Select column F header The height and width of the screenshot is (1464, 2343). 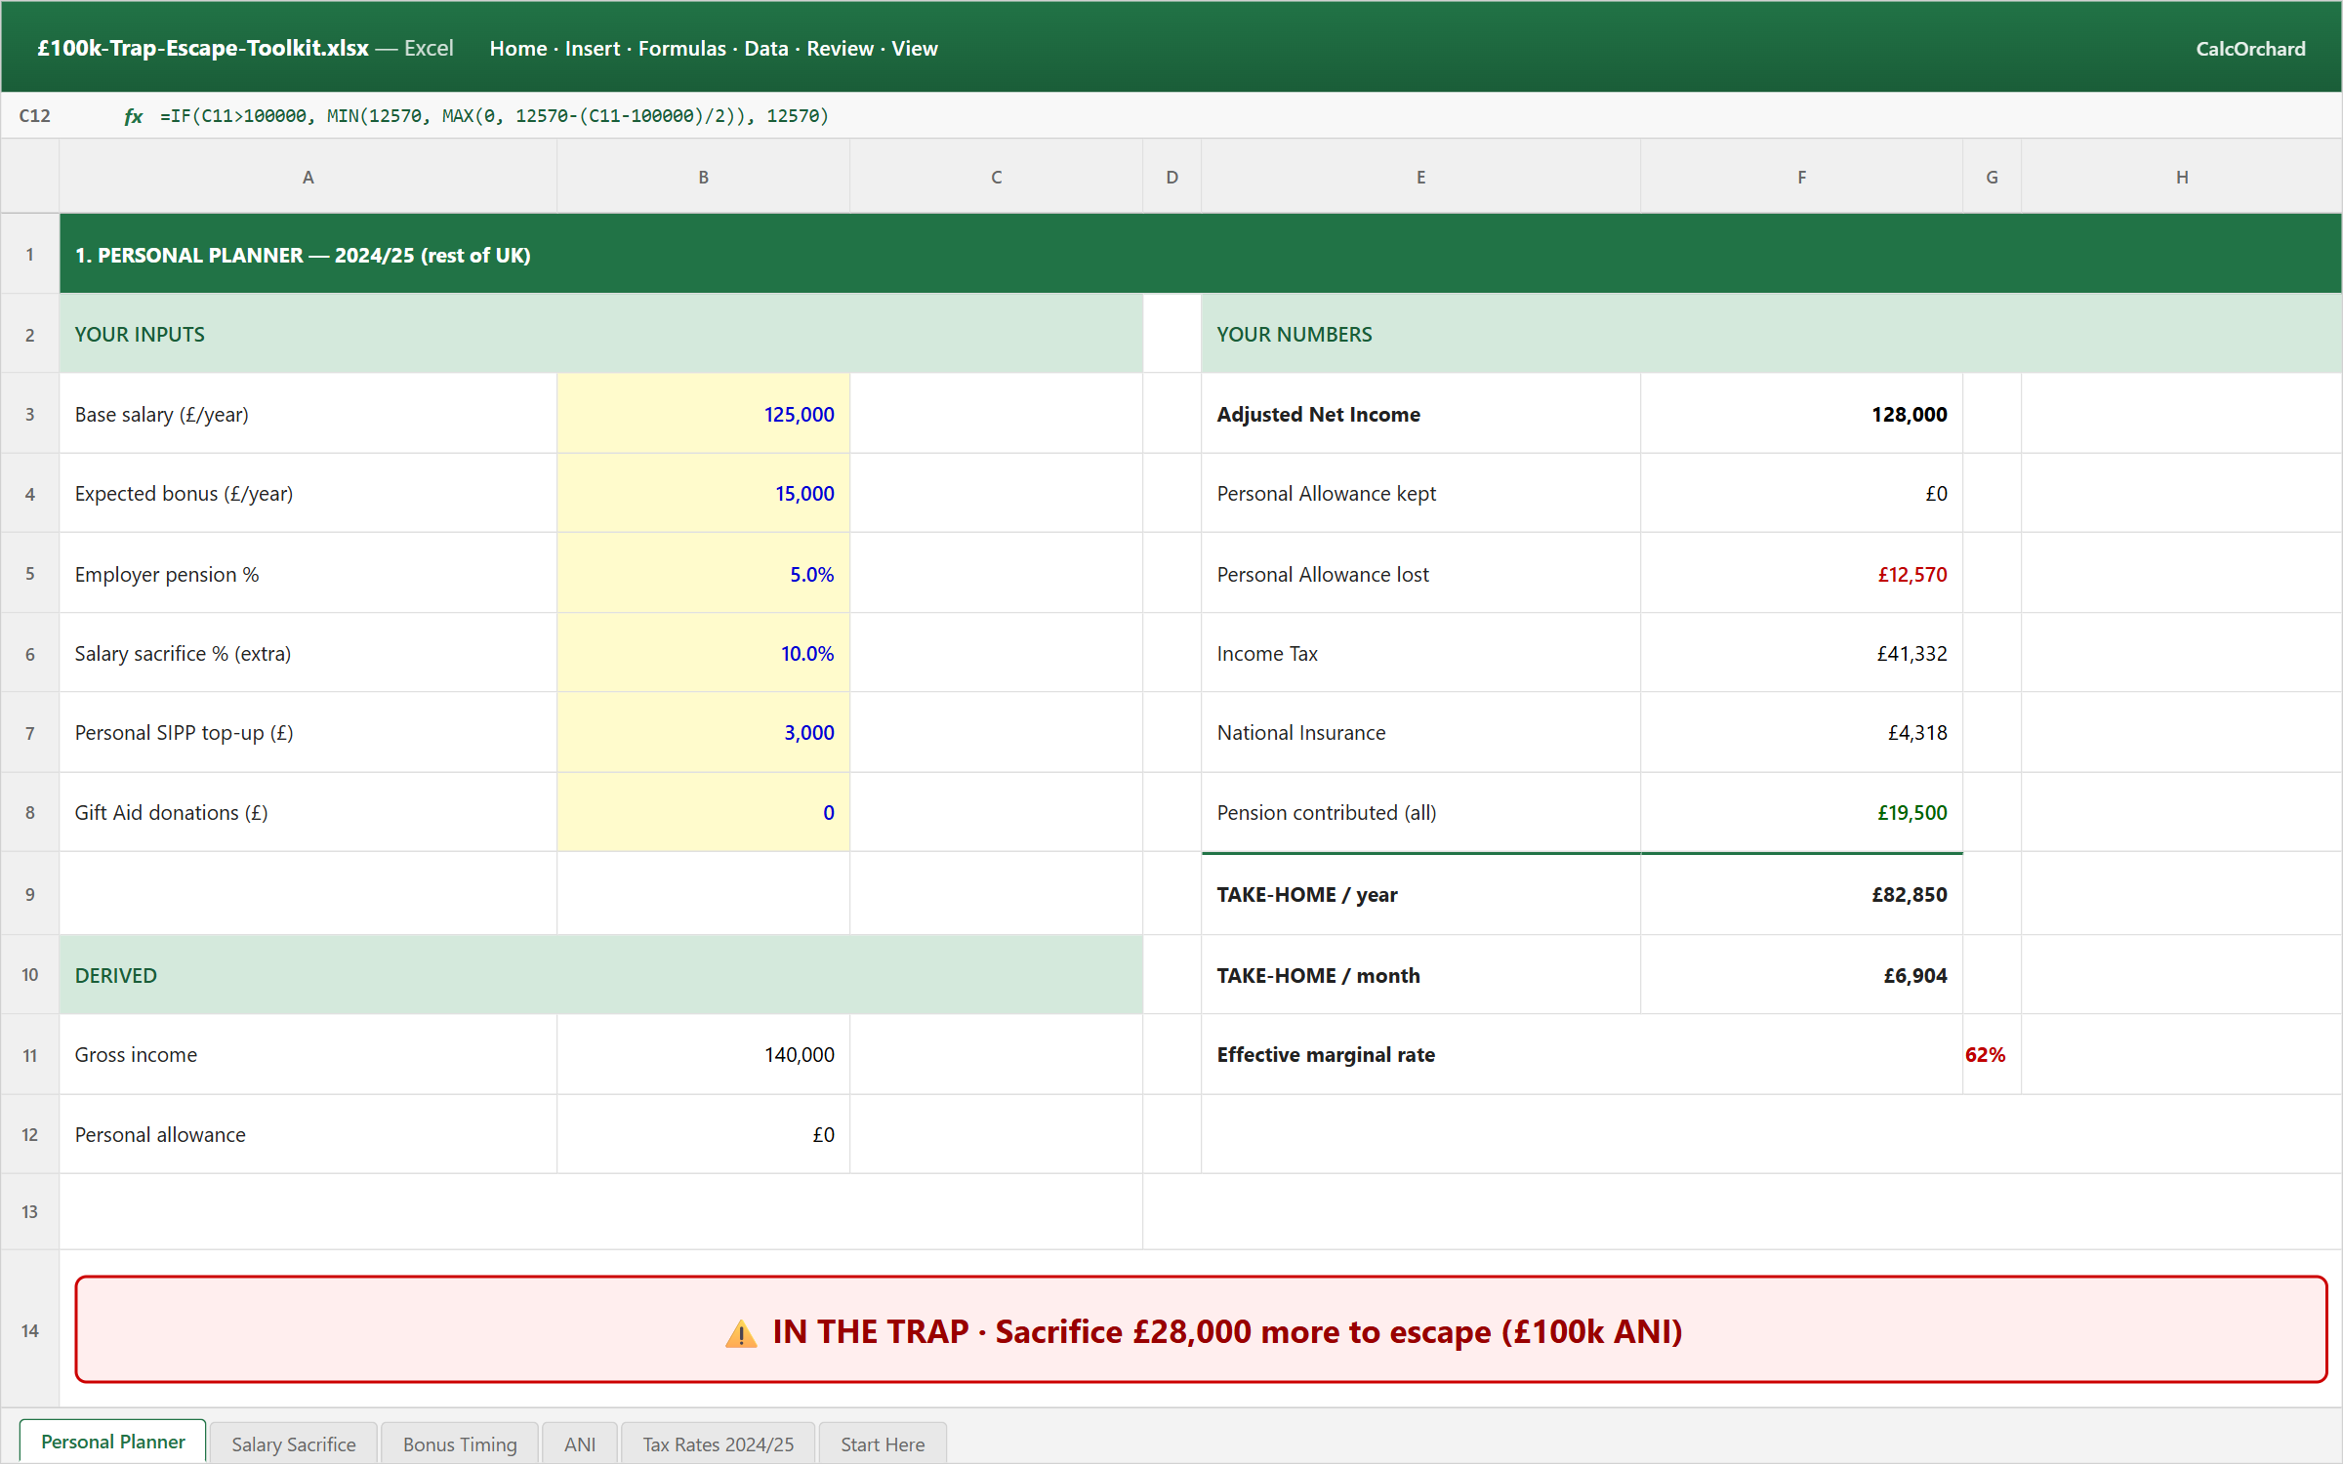[x=1801, y=177]
